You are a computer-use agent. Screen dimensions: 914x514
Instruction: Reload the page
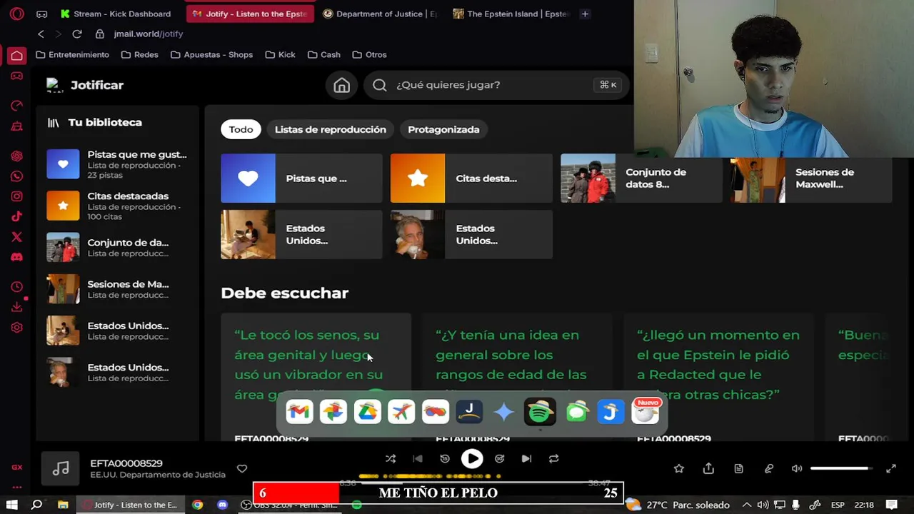[x=77, y=34]
